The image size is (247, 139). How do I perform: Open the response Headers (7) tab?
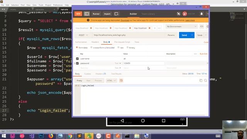click(101, 74)
